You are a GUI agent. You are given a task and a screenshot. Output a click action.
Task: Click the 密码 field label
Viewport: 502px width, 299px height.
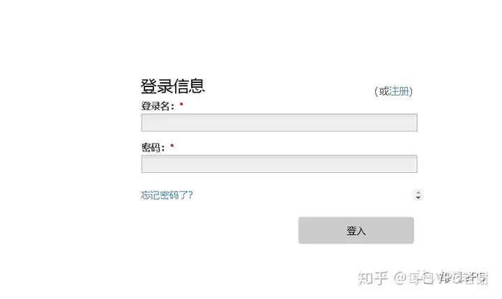(x=151, y=148)
